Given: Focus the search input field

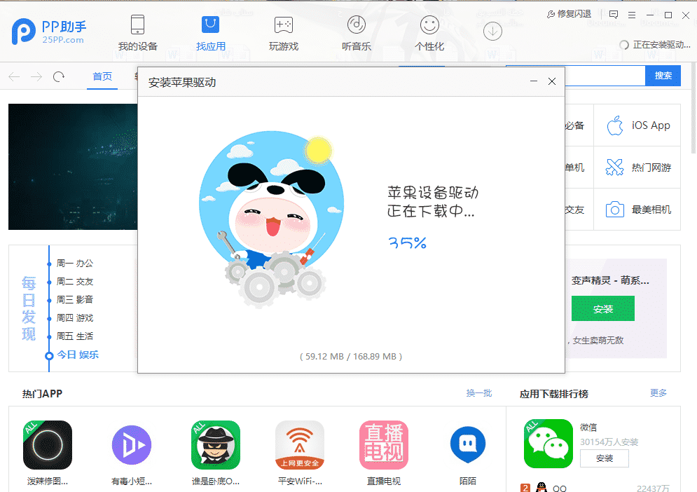Looking at the screenshot, I should click(605, 76).
